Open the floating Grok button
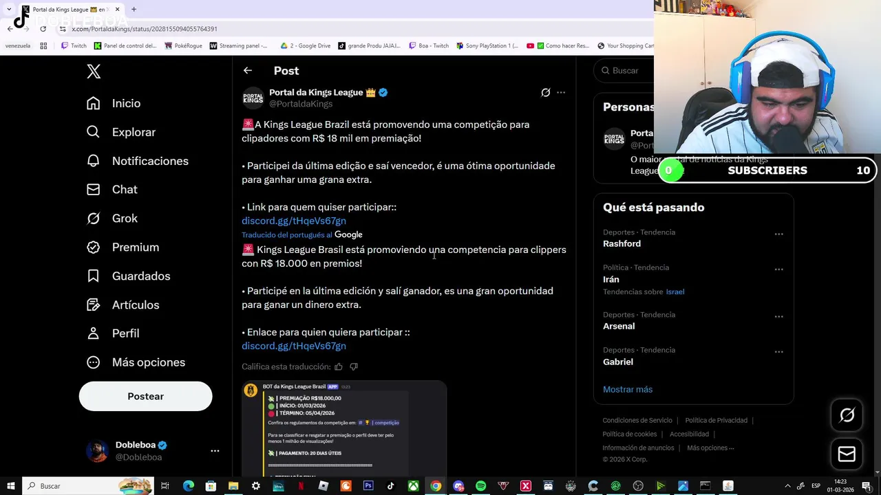 [847, 415]
